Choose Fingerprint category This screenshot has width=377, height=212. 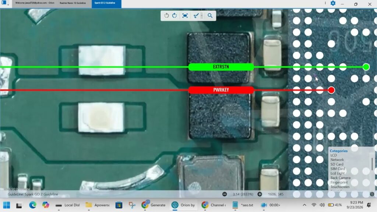(339, 183)
